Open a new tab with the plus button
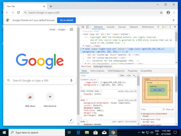 pyautogui.click(x=51, y=6)
